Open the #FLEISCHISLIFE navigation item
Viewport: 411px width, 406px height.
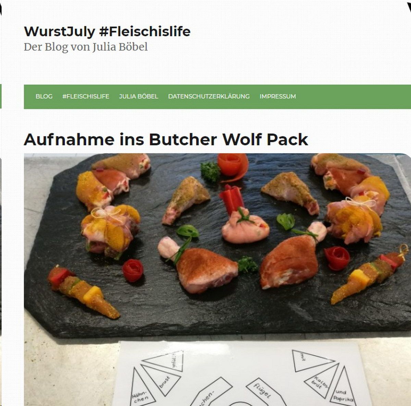86,96
